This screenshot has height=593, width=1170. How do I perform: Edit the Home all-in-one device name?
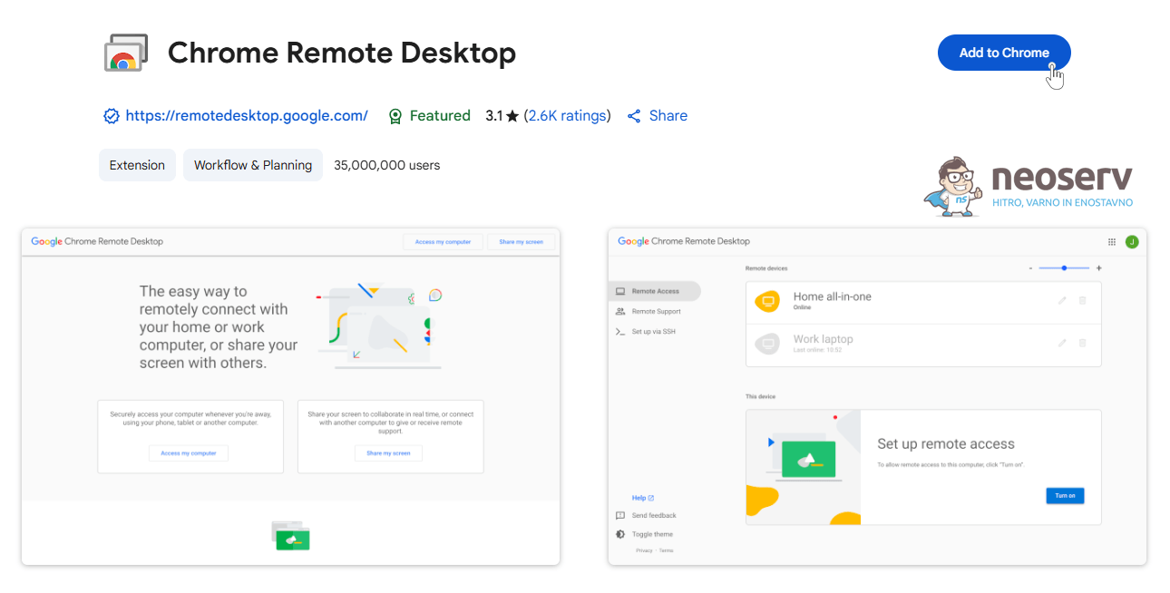click(1062, 300)
